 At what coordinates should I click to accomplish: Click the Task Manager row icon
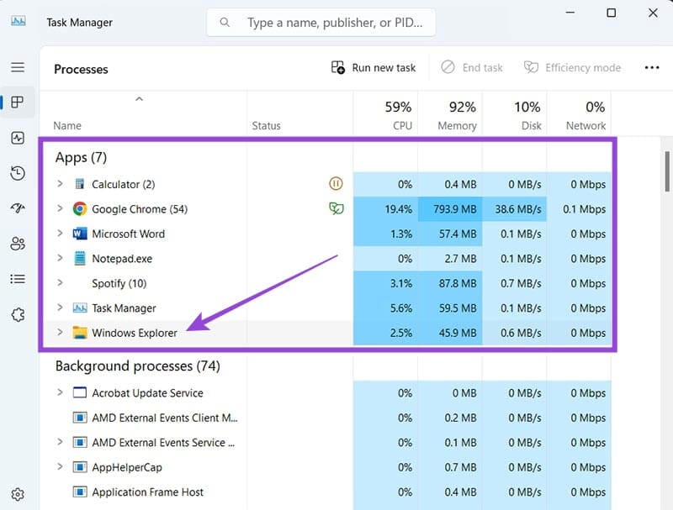80,308
